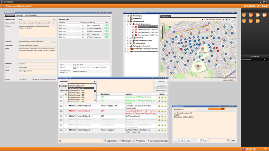The height and width of the screenshot is (151, 269).
Task: Click the map search input field
Action: pos(181,19)
